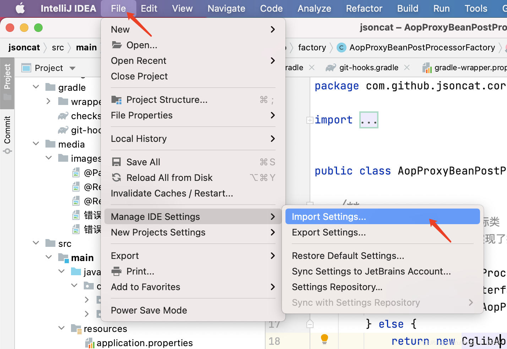
Task: Click the class icon in breadcrumb
Action: click(x=342, y=48)
